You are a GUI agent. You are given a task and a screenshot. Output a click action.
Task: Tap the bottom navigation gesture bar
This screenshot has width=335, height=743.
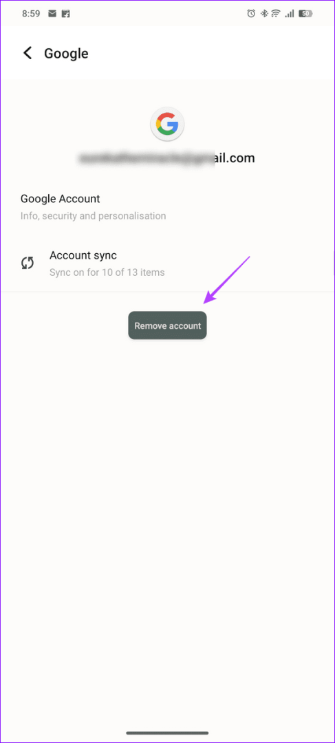[x=167, y=733]
